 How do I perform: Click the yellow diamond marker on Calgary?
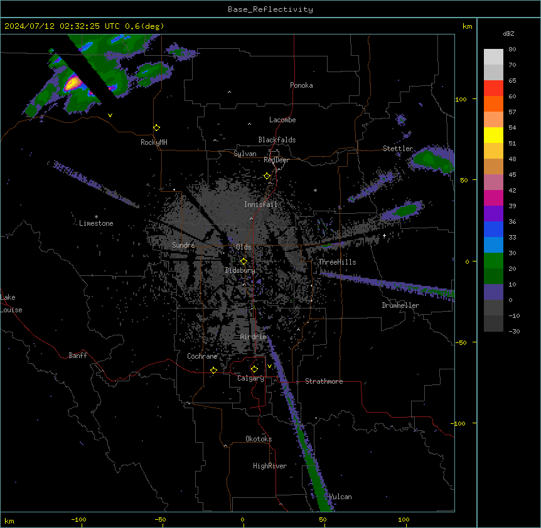click(254, 369)
